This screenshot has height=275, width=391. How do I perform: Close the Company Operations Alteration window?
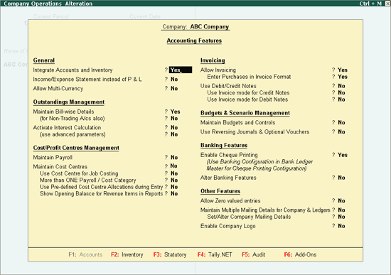[x=387, y=4]
